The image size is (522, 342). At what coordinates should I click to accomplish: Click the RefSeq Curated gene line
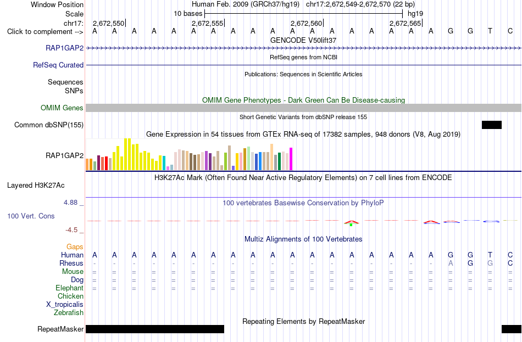303,65
